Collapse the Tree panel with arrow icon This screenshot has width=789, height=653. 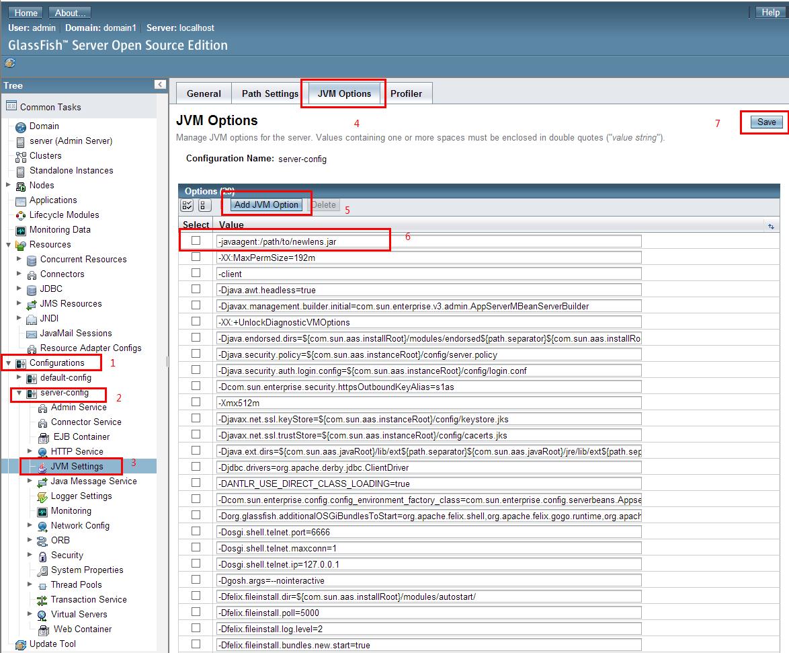pos(160,85)
